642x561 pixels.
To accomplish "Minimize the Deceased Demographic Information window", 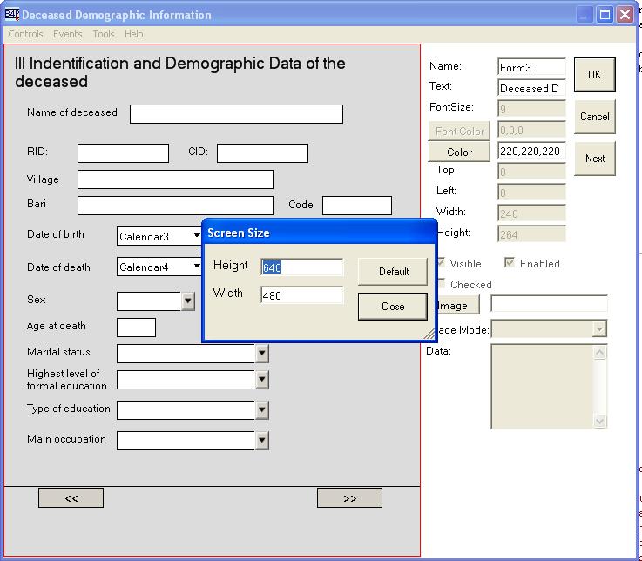I will 585,15.
